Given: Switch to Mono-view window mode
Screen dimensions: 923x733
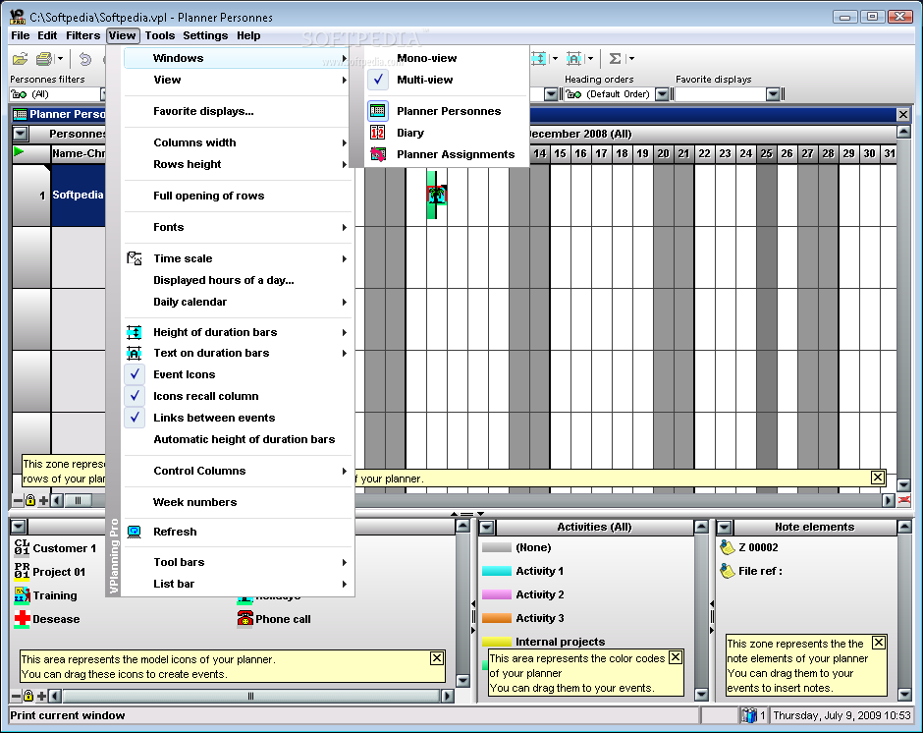Looking at the screenshot, I should pos(427,58).
